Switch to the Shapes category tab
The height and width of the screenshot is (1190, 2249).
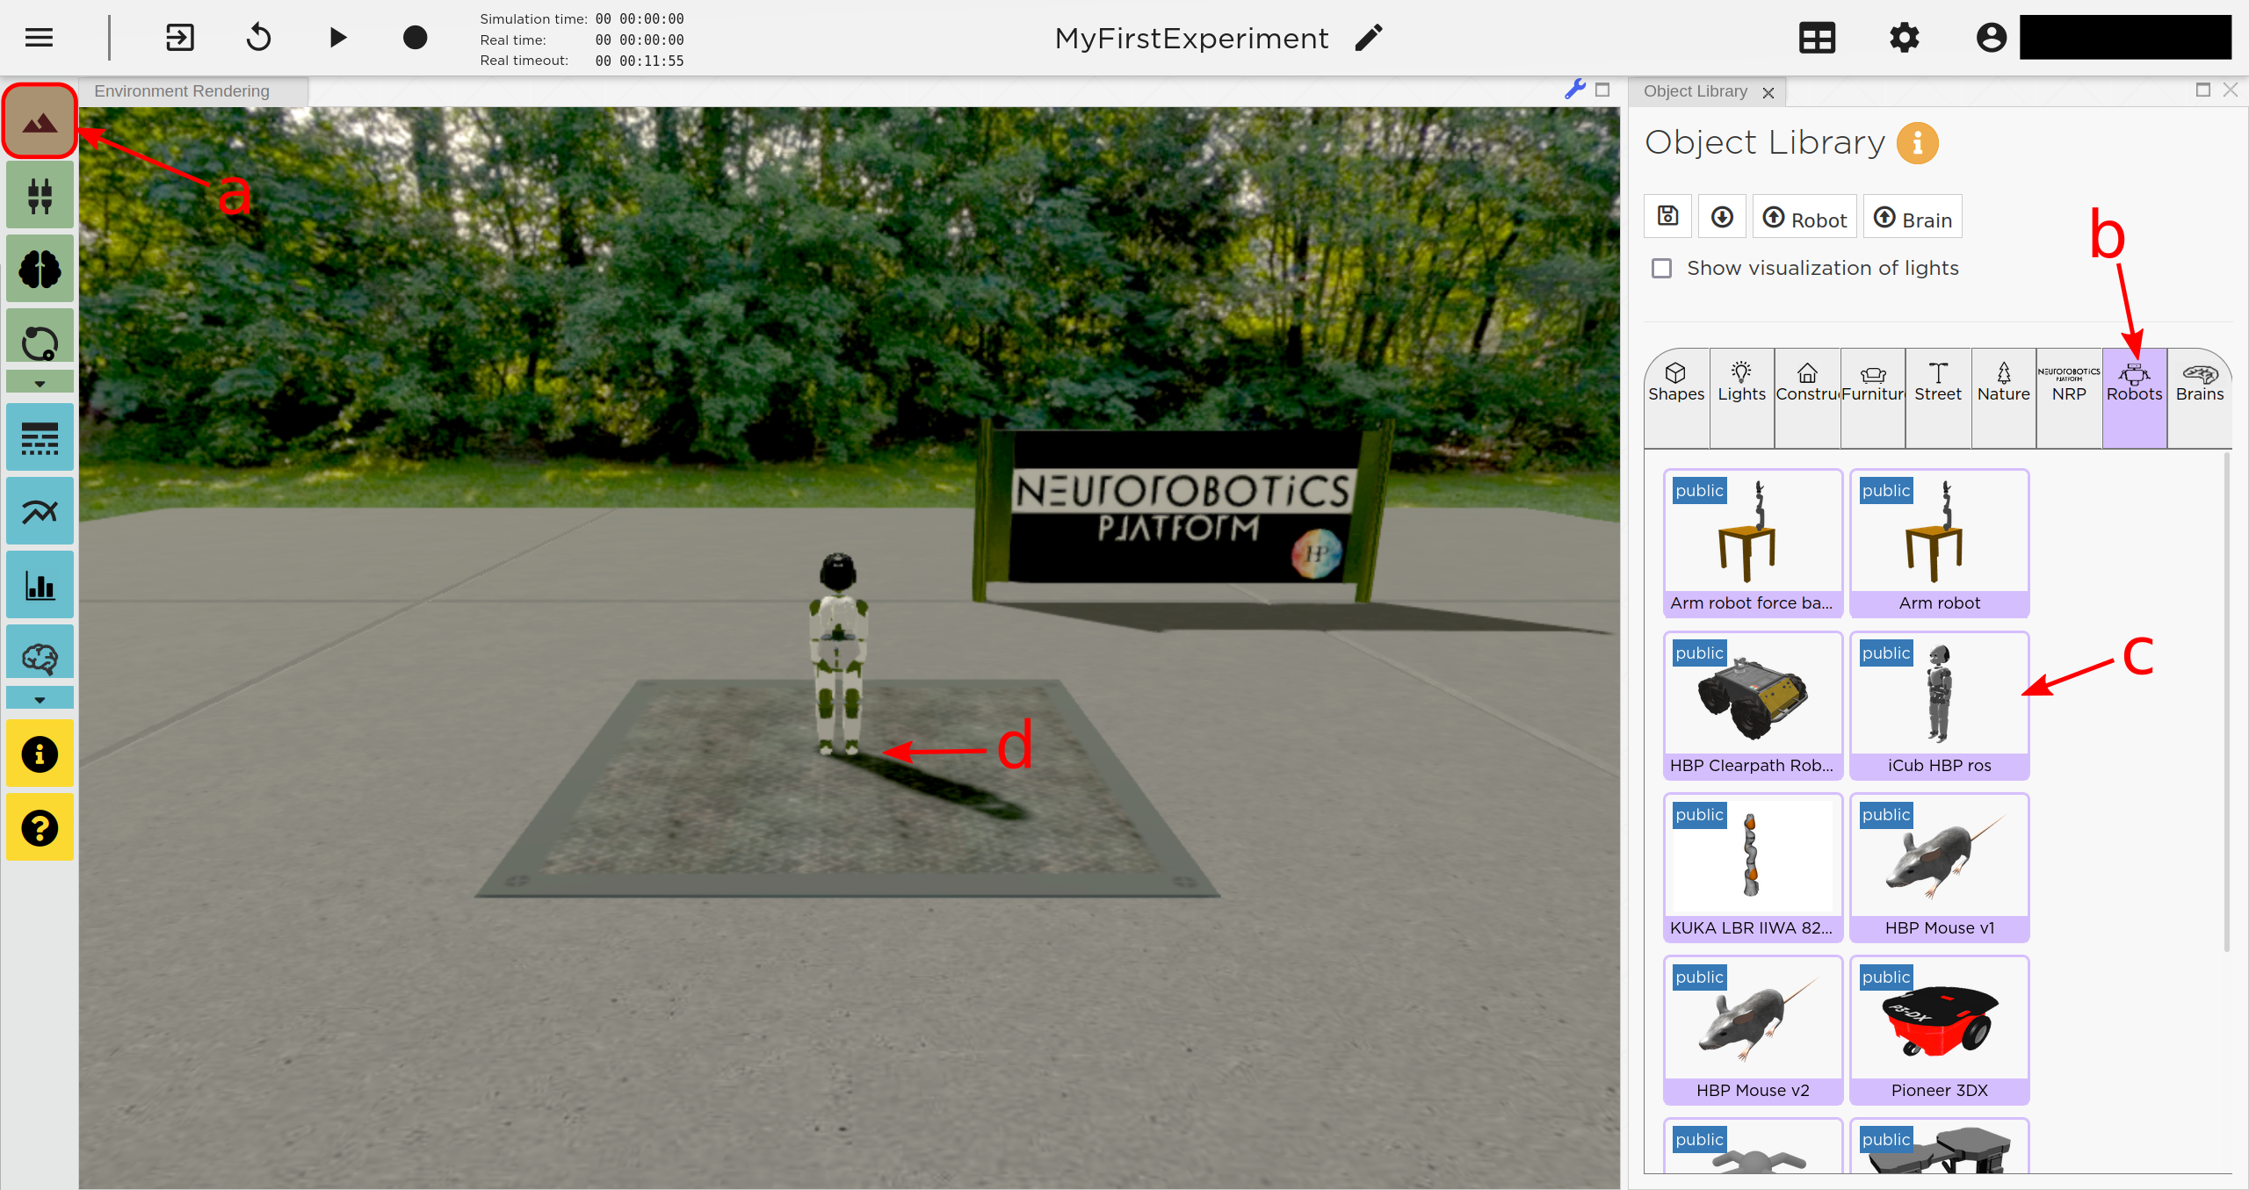coord(1676,399)
